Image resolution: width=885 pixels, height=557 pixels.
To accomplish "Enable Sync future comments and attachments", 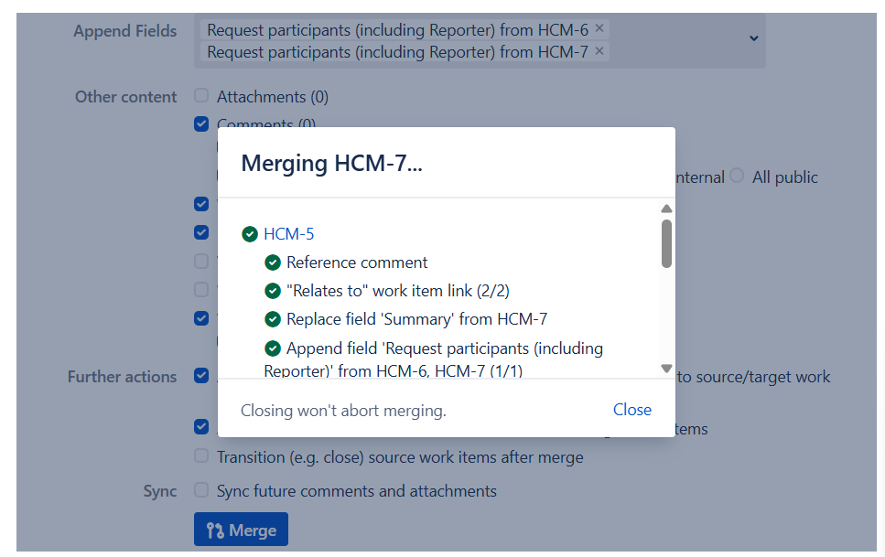I will click(201, 490).
